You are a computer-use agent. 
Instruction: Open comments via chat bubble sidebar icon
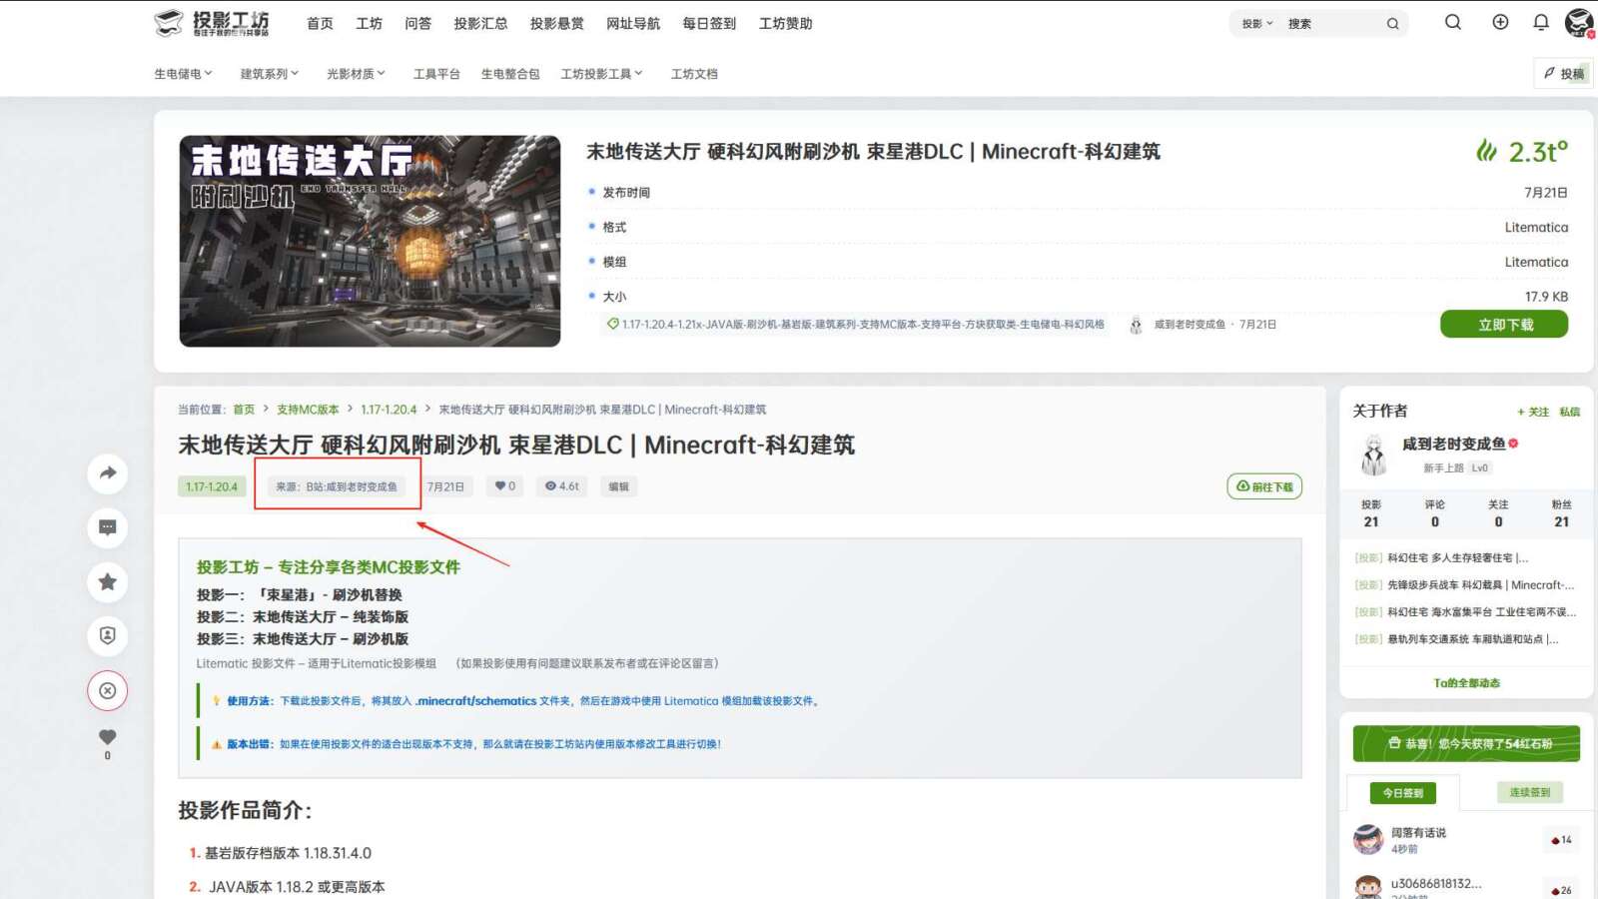click(108, 527)
